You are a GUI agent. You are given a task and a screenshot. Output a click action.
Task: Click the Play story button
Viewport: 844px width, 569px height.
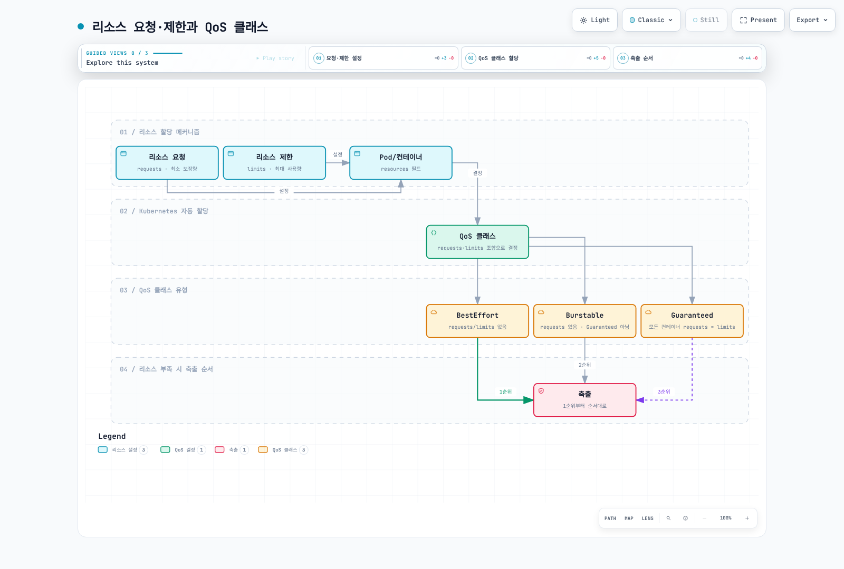275,58
